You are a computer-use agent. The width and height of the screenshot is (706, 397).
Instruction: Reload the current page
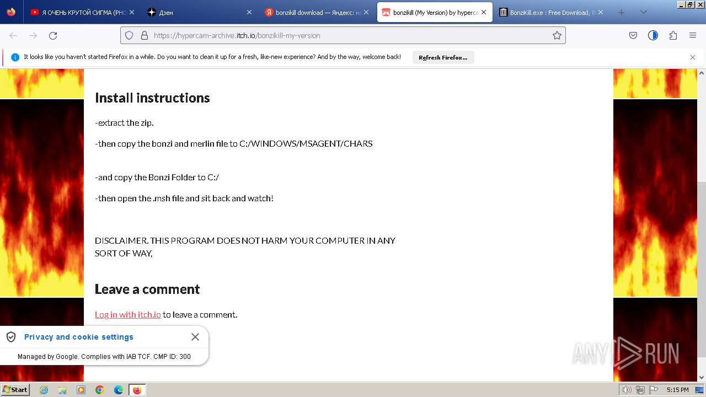(53, 35)
